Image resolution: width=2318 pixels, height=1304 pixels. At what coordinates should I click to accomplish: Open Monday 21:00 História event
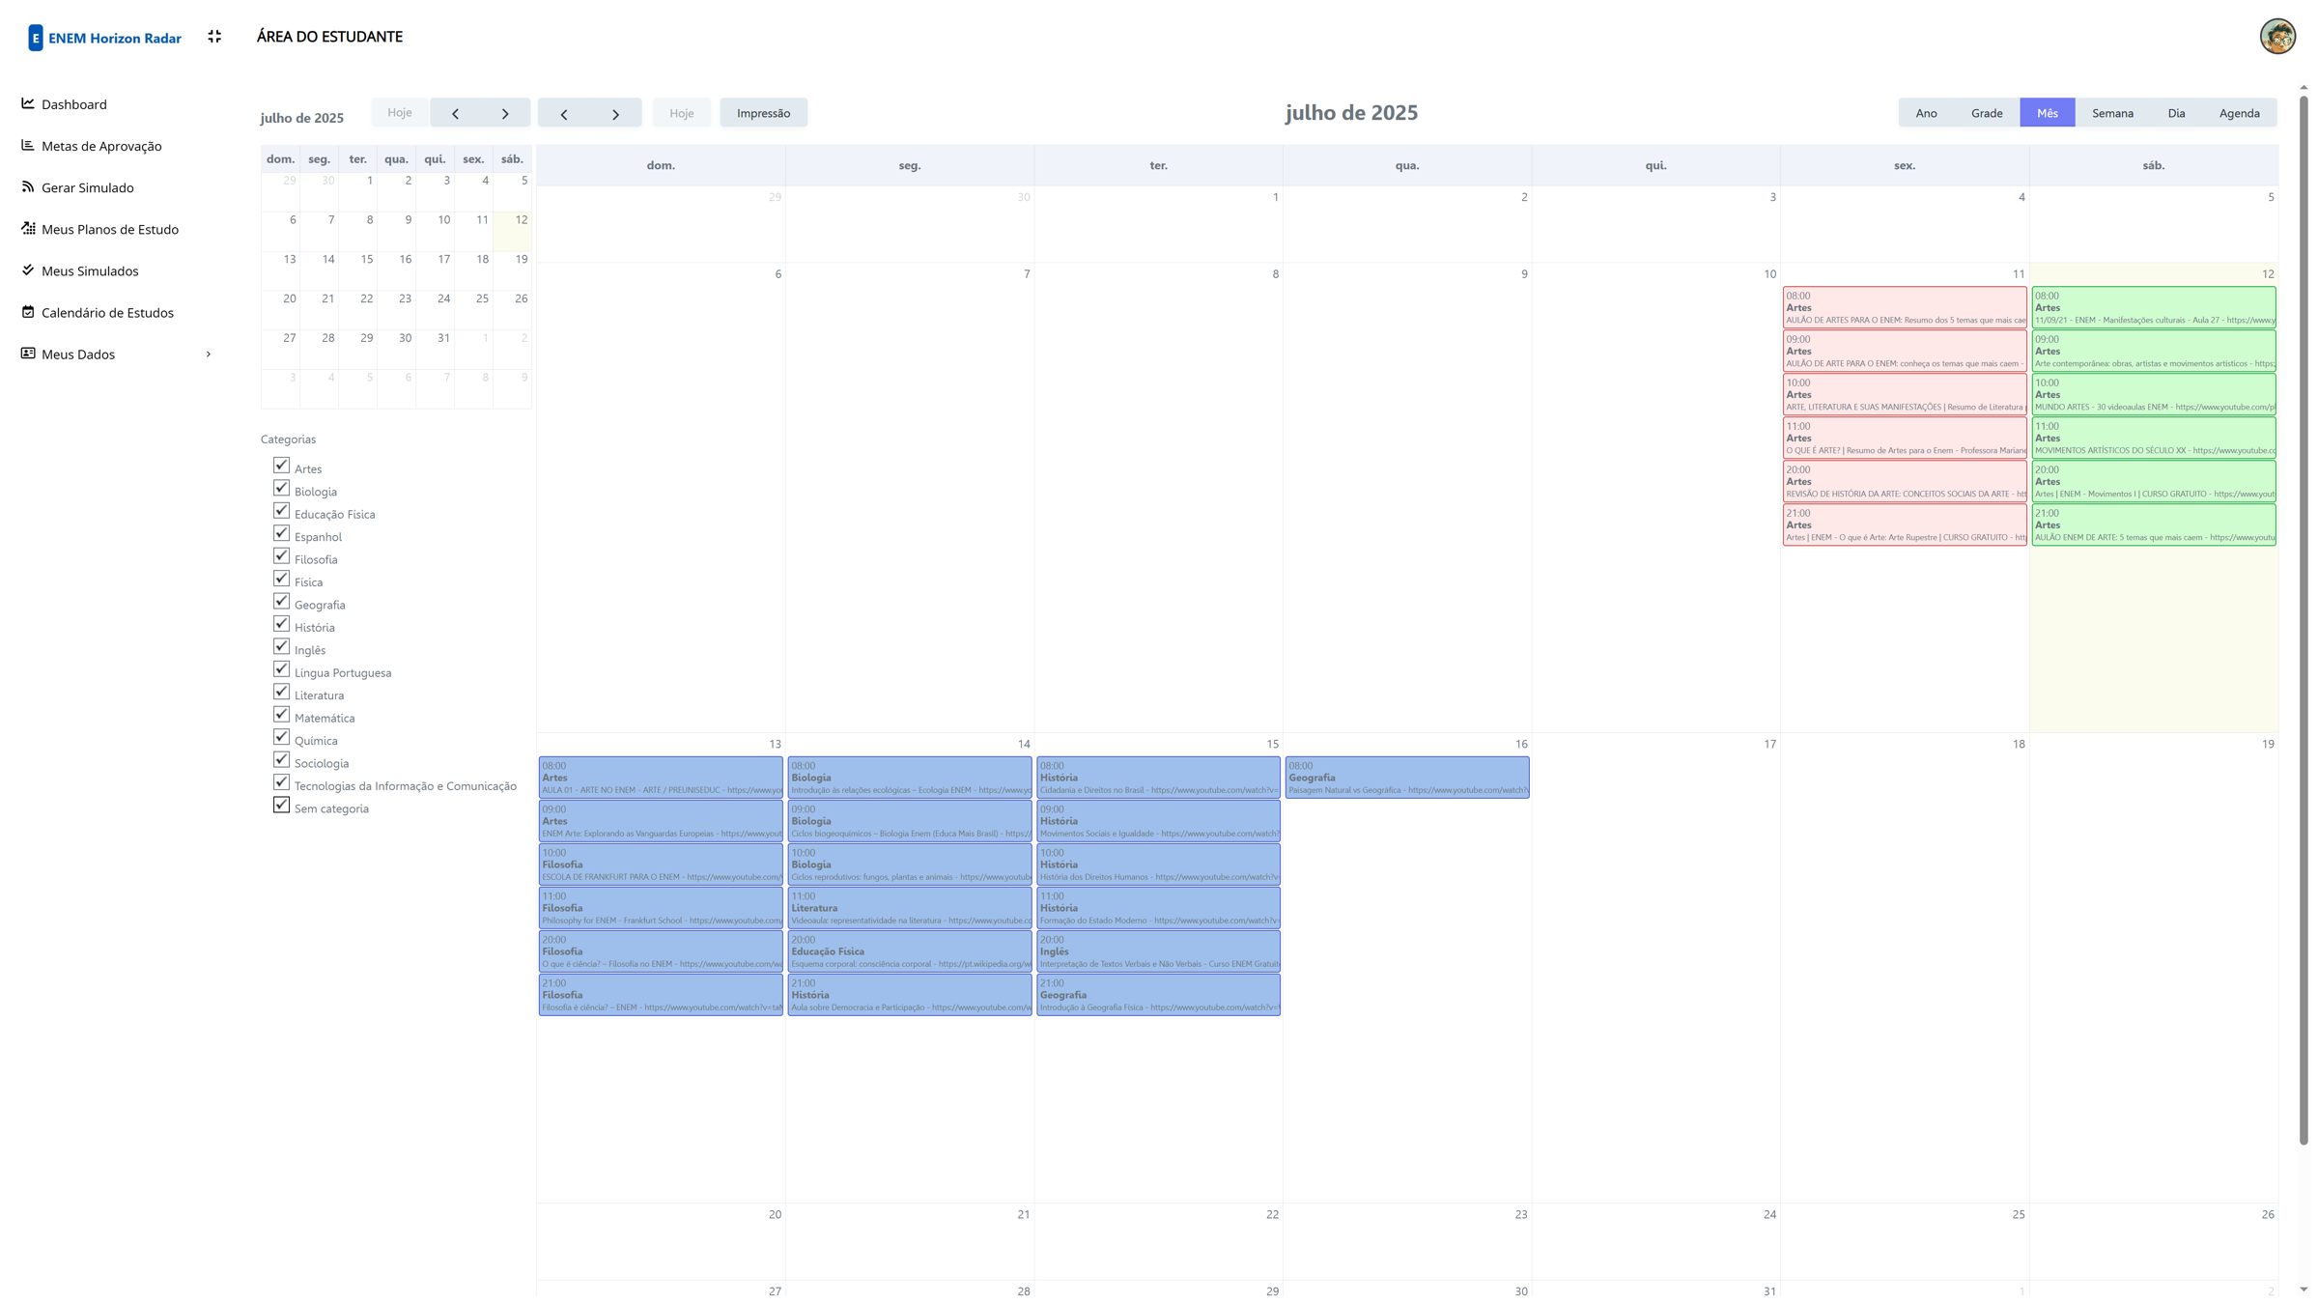click(x=910, y=995)
